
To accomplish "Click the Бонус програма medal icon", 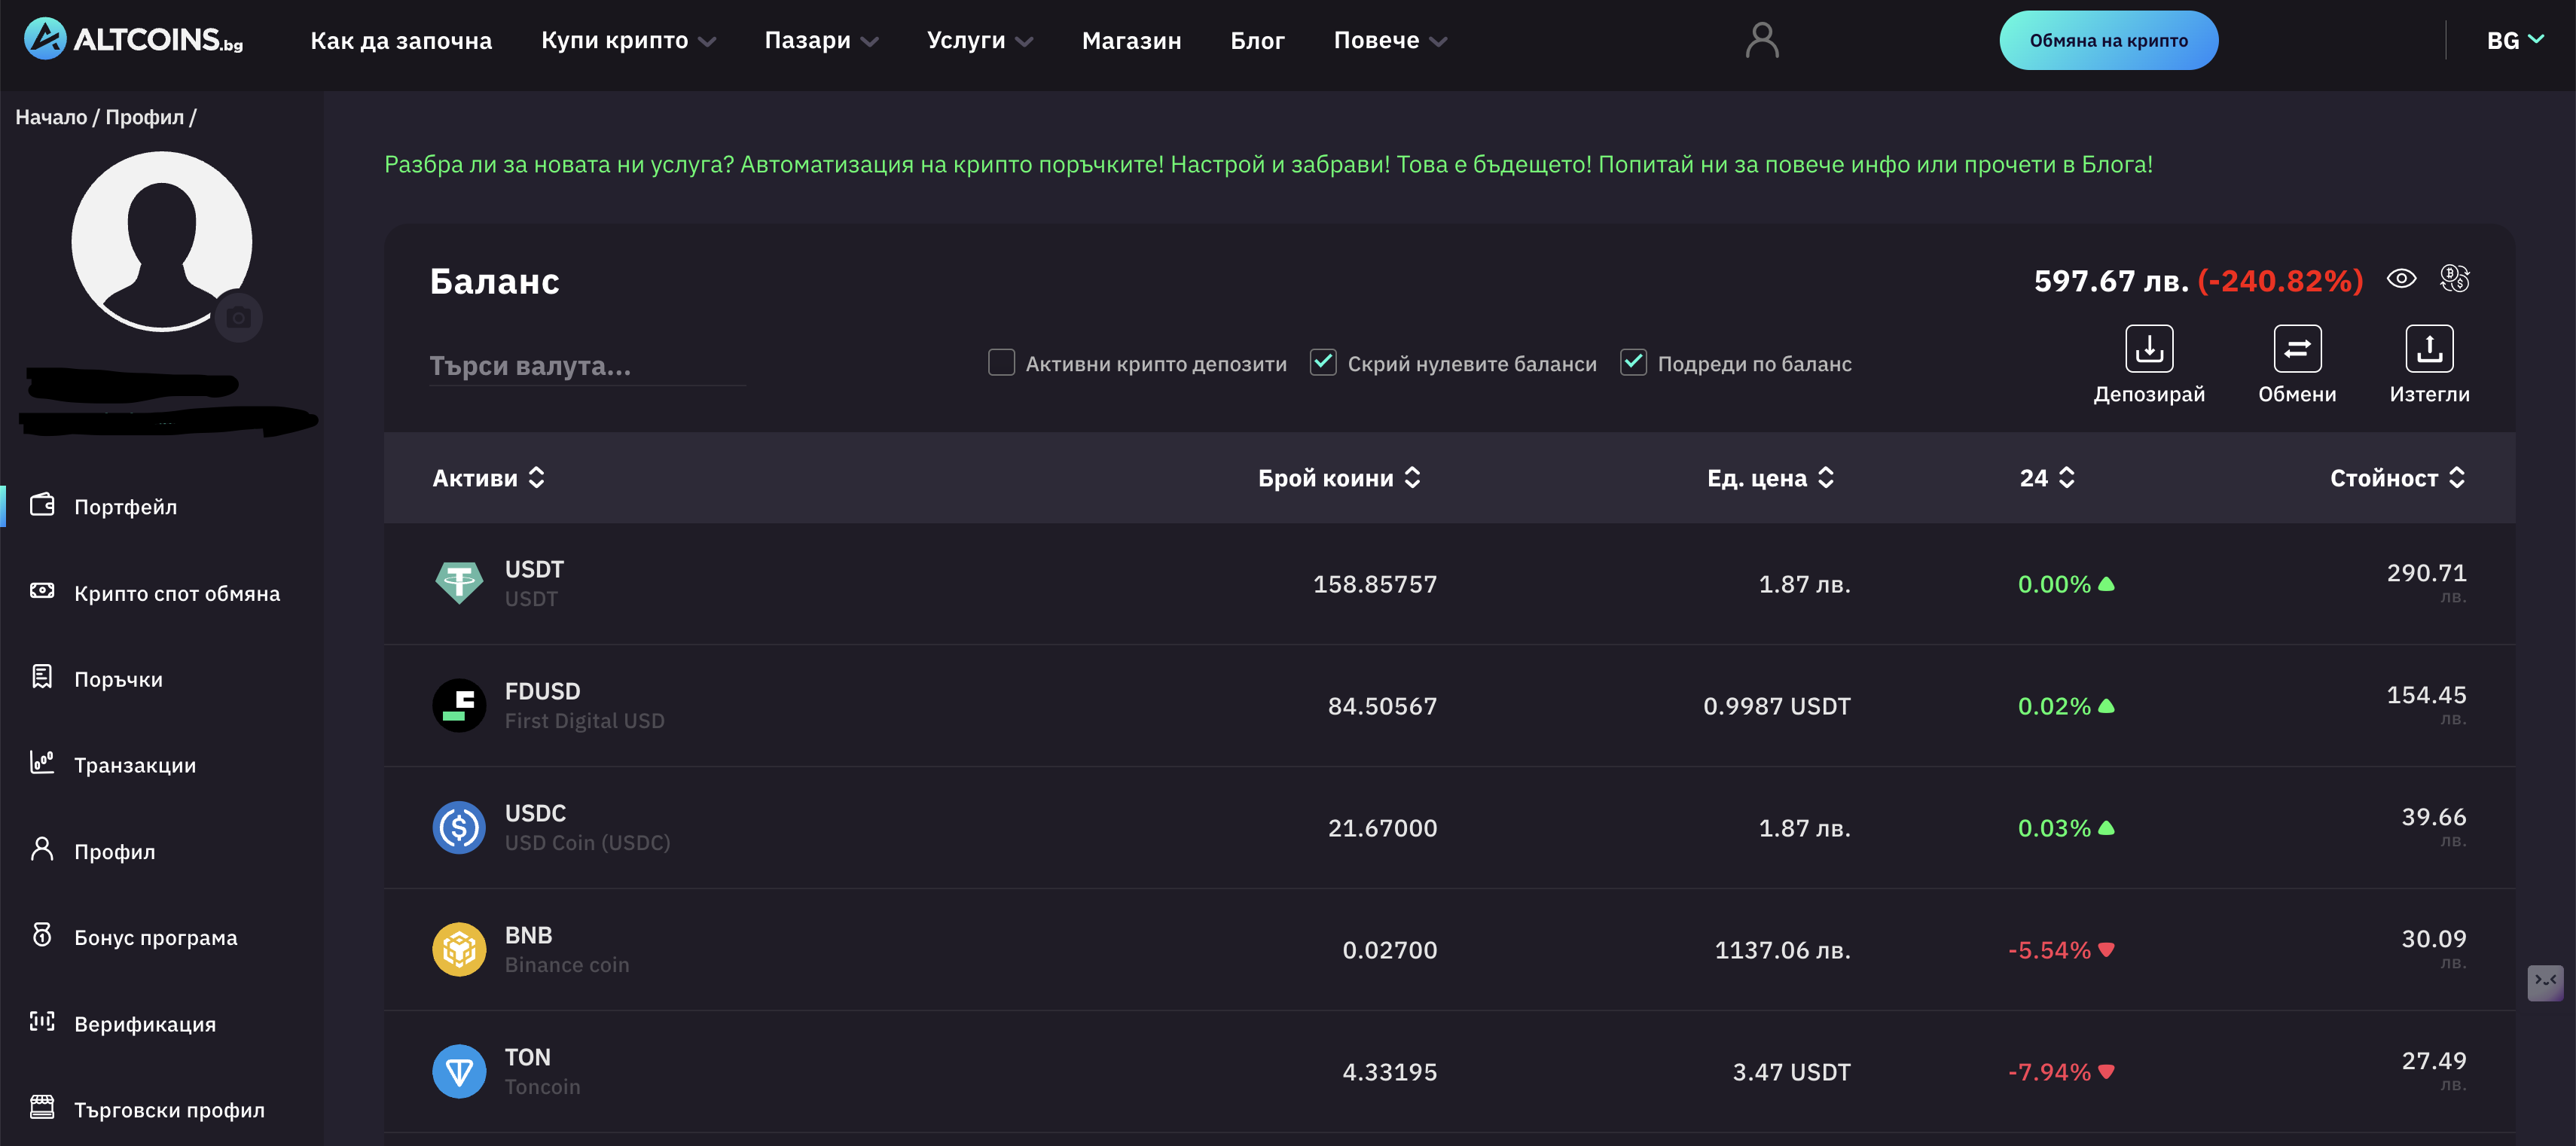I will tap(42, 935).
